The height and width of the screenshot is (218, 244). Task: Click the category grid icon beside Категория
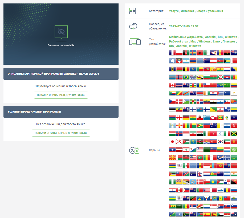(132, 11)
